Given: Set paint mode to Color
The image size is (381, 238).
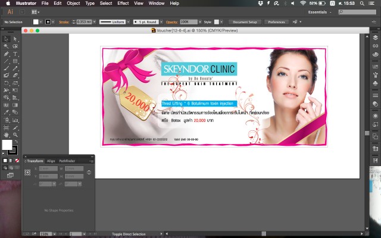Looking at the screenshot, I should [x=5, y=161].
